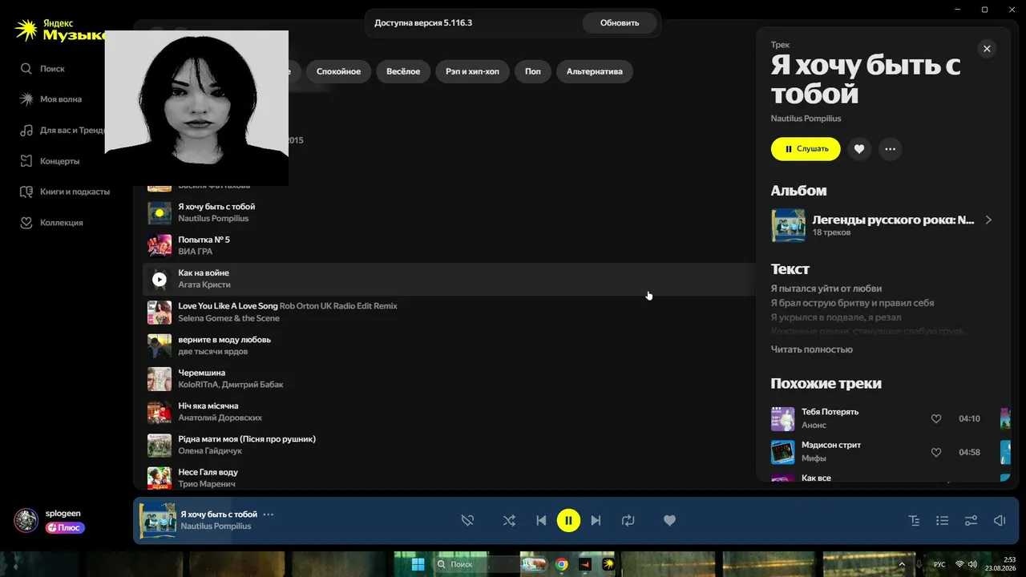Pause playback in the bottom player bar
The image size is (1026, 577).
[x=568, y=520]
